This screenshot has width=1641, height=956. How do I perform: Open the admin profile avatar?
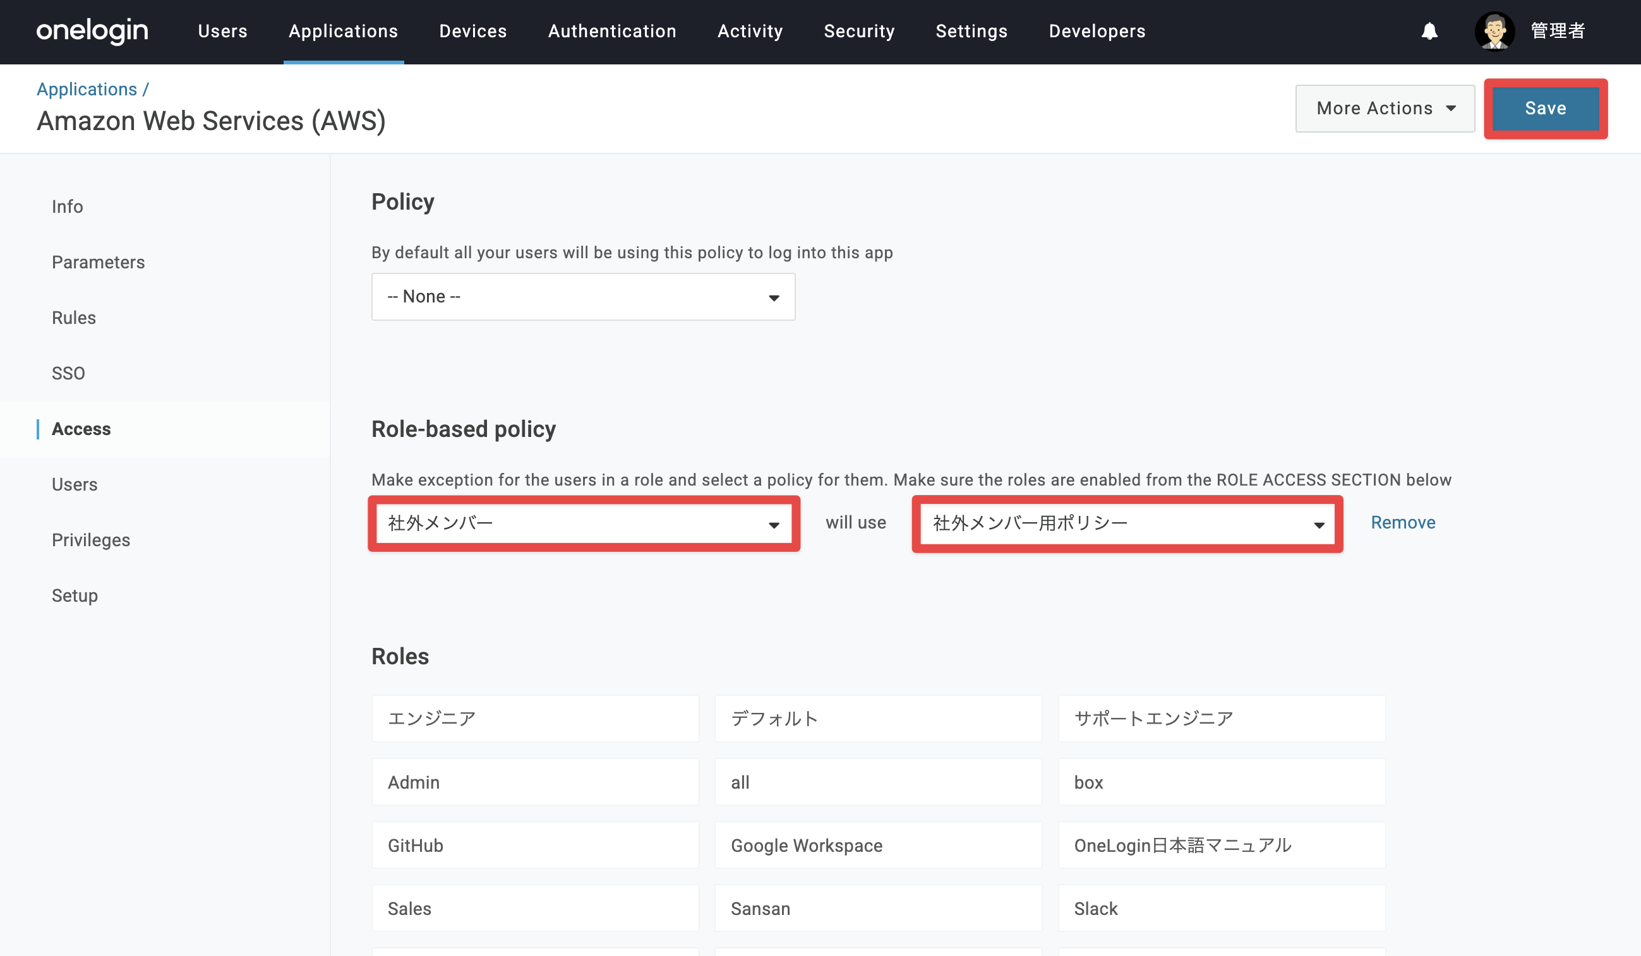coord(1494,30)
